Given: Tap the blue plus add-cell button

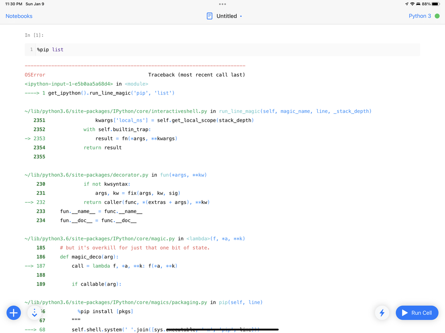Looking at the screenshot, I should tap(14, 313).
